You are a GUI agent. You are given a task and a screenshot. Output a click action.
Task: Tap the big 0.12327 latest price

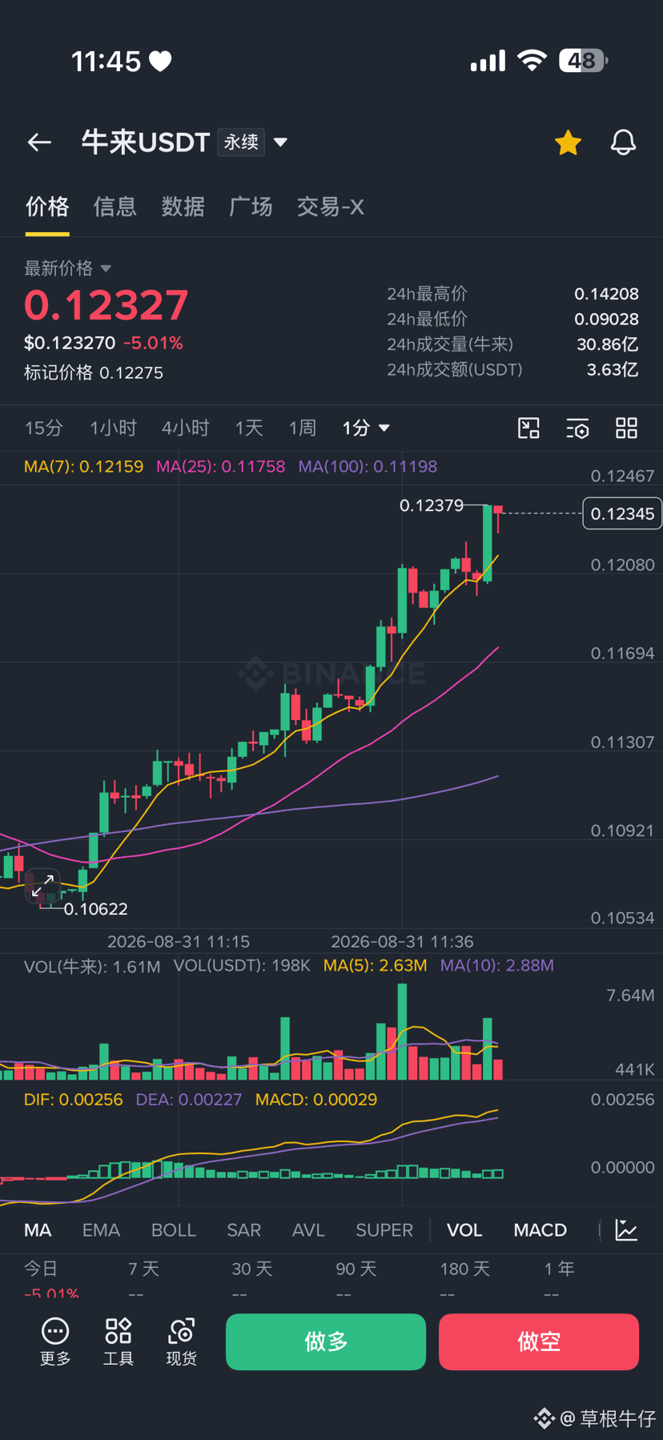[x=106, y=305]
